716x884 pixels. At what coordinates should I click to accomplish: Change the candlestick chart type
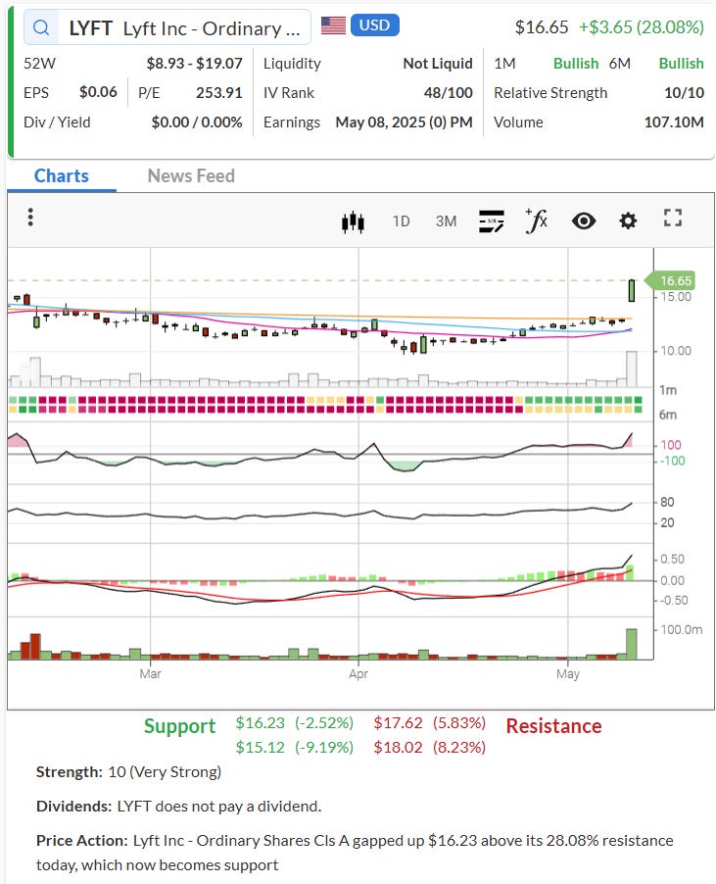click(353, 221)
